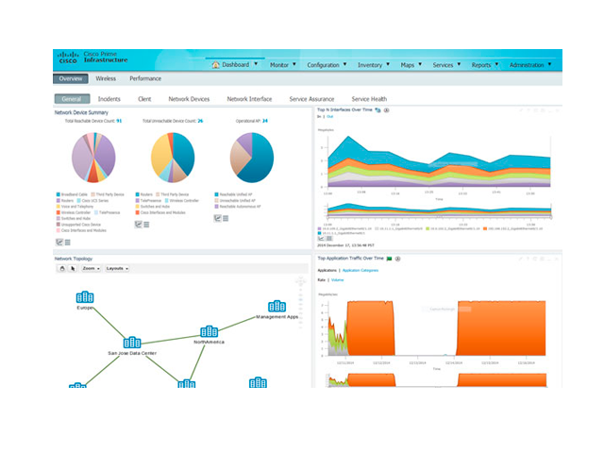Show chart view under Operational AP legend
Viewport: 604px width, 453px height.
point(218,218)
